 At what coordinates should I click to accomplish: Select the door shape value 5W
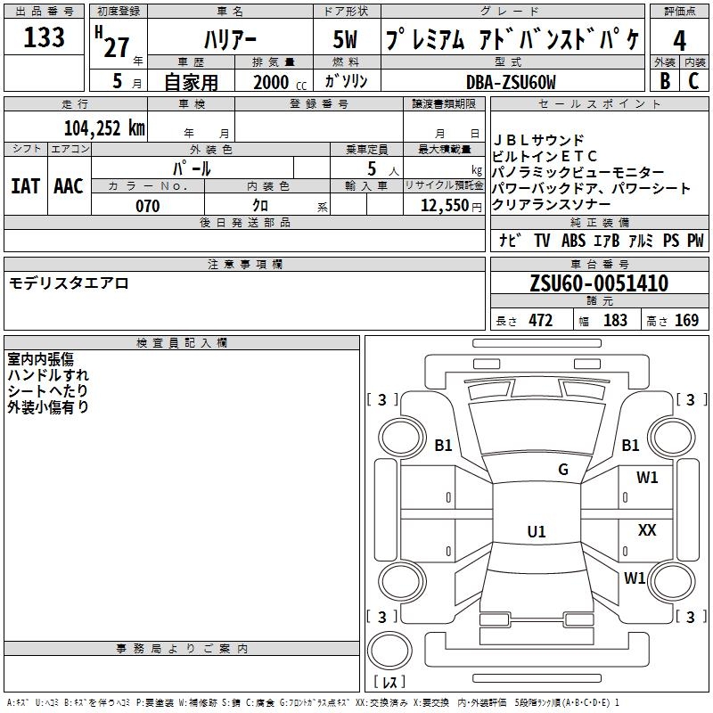[345, 39]
